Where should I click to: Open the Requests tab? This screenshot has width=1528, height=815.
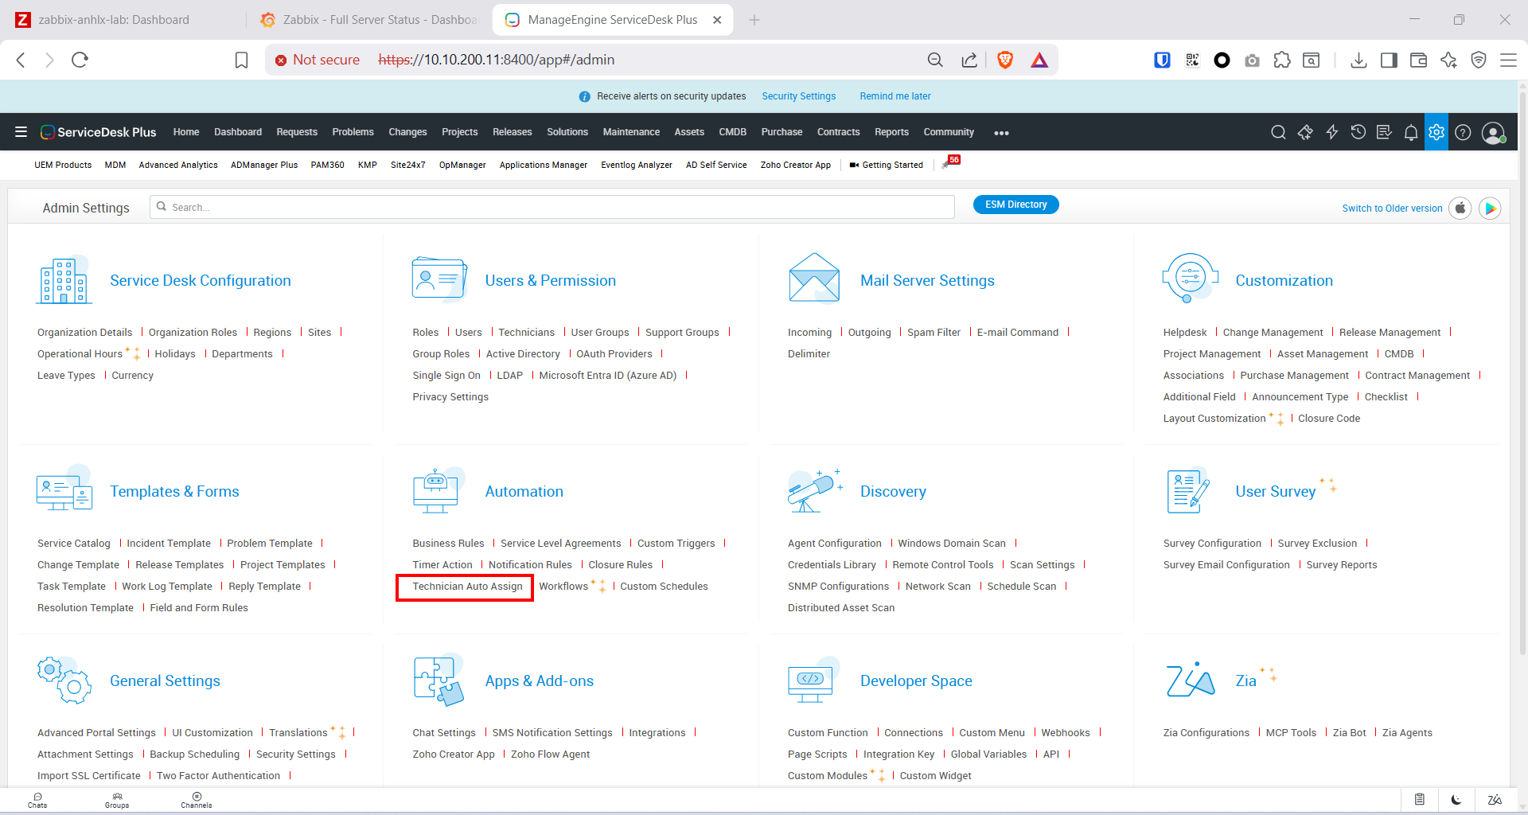click(296, 132)
